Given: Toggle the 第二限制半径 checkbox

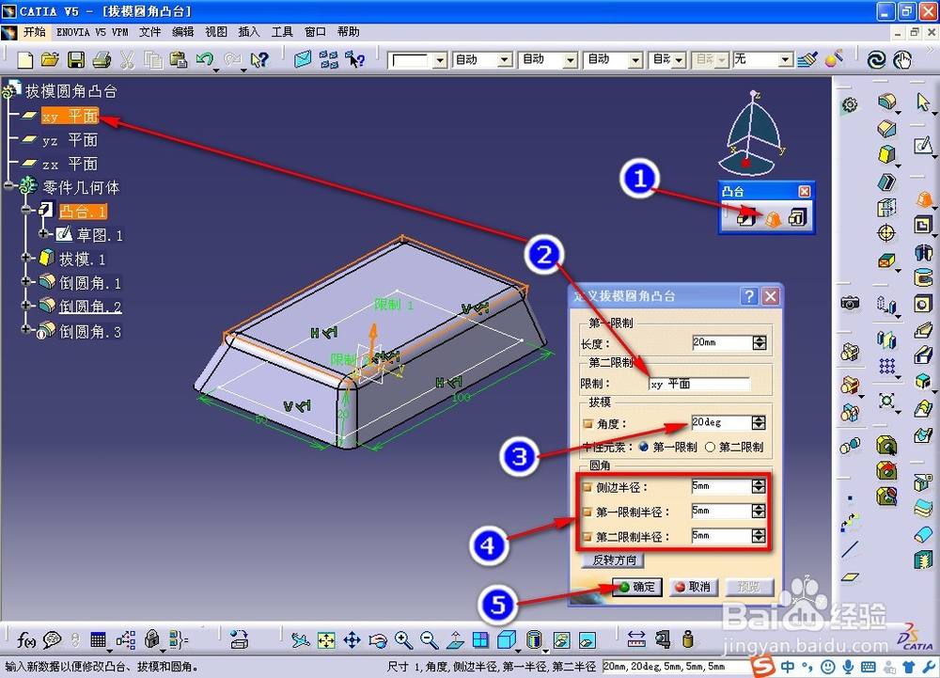Looking at the screenshot, I should click(587, 537).
